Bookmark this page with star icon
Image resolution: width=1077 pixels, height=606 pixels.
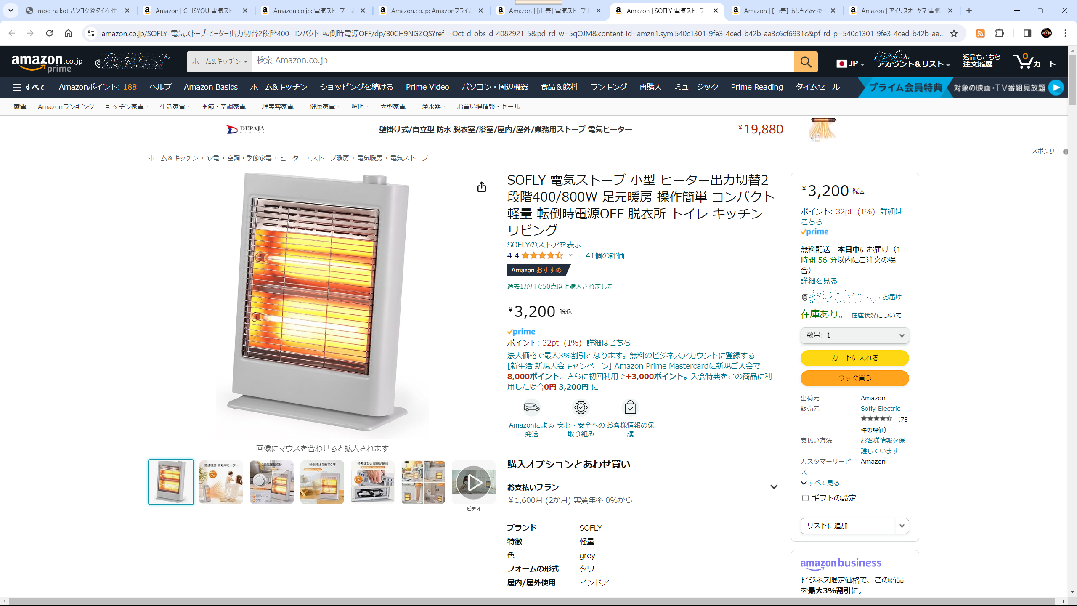[954, 33]
